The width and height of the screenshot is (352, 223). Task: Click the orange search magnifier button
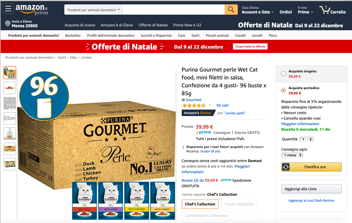click(x=231, y=10)
